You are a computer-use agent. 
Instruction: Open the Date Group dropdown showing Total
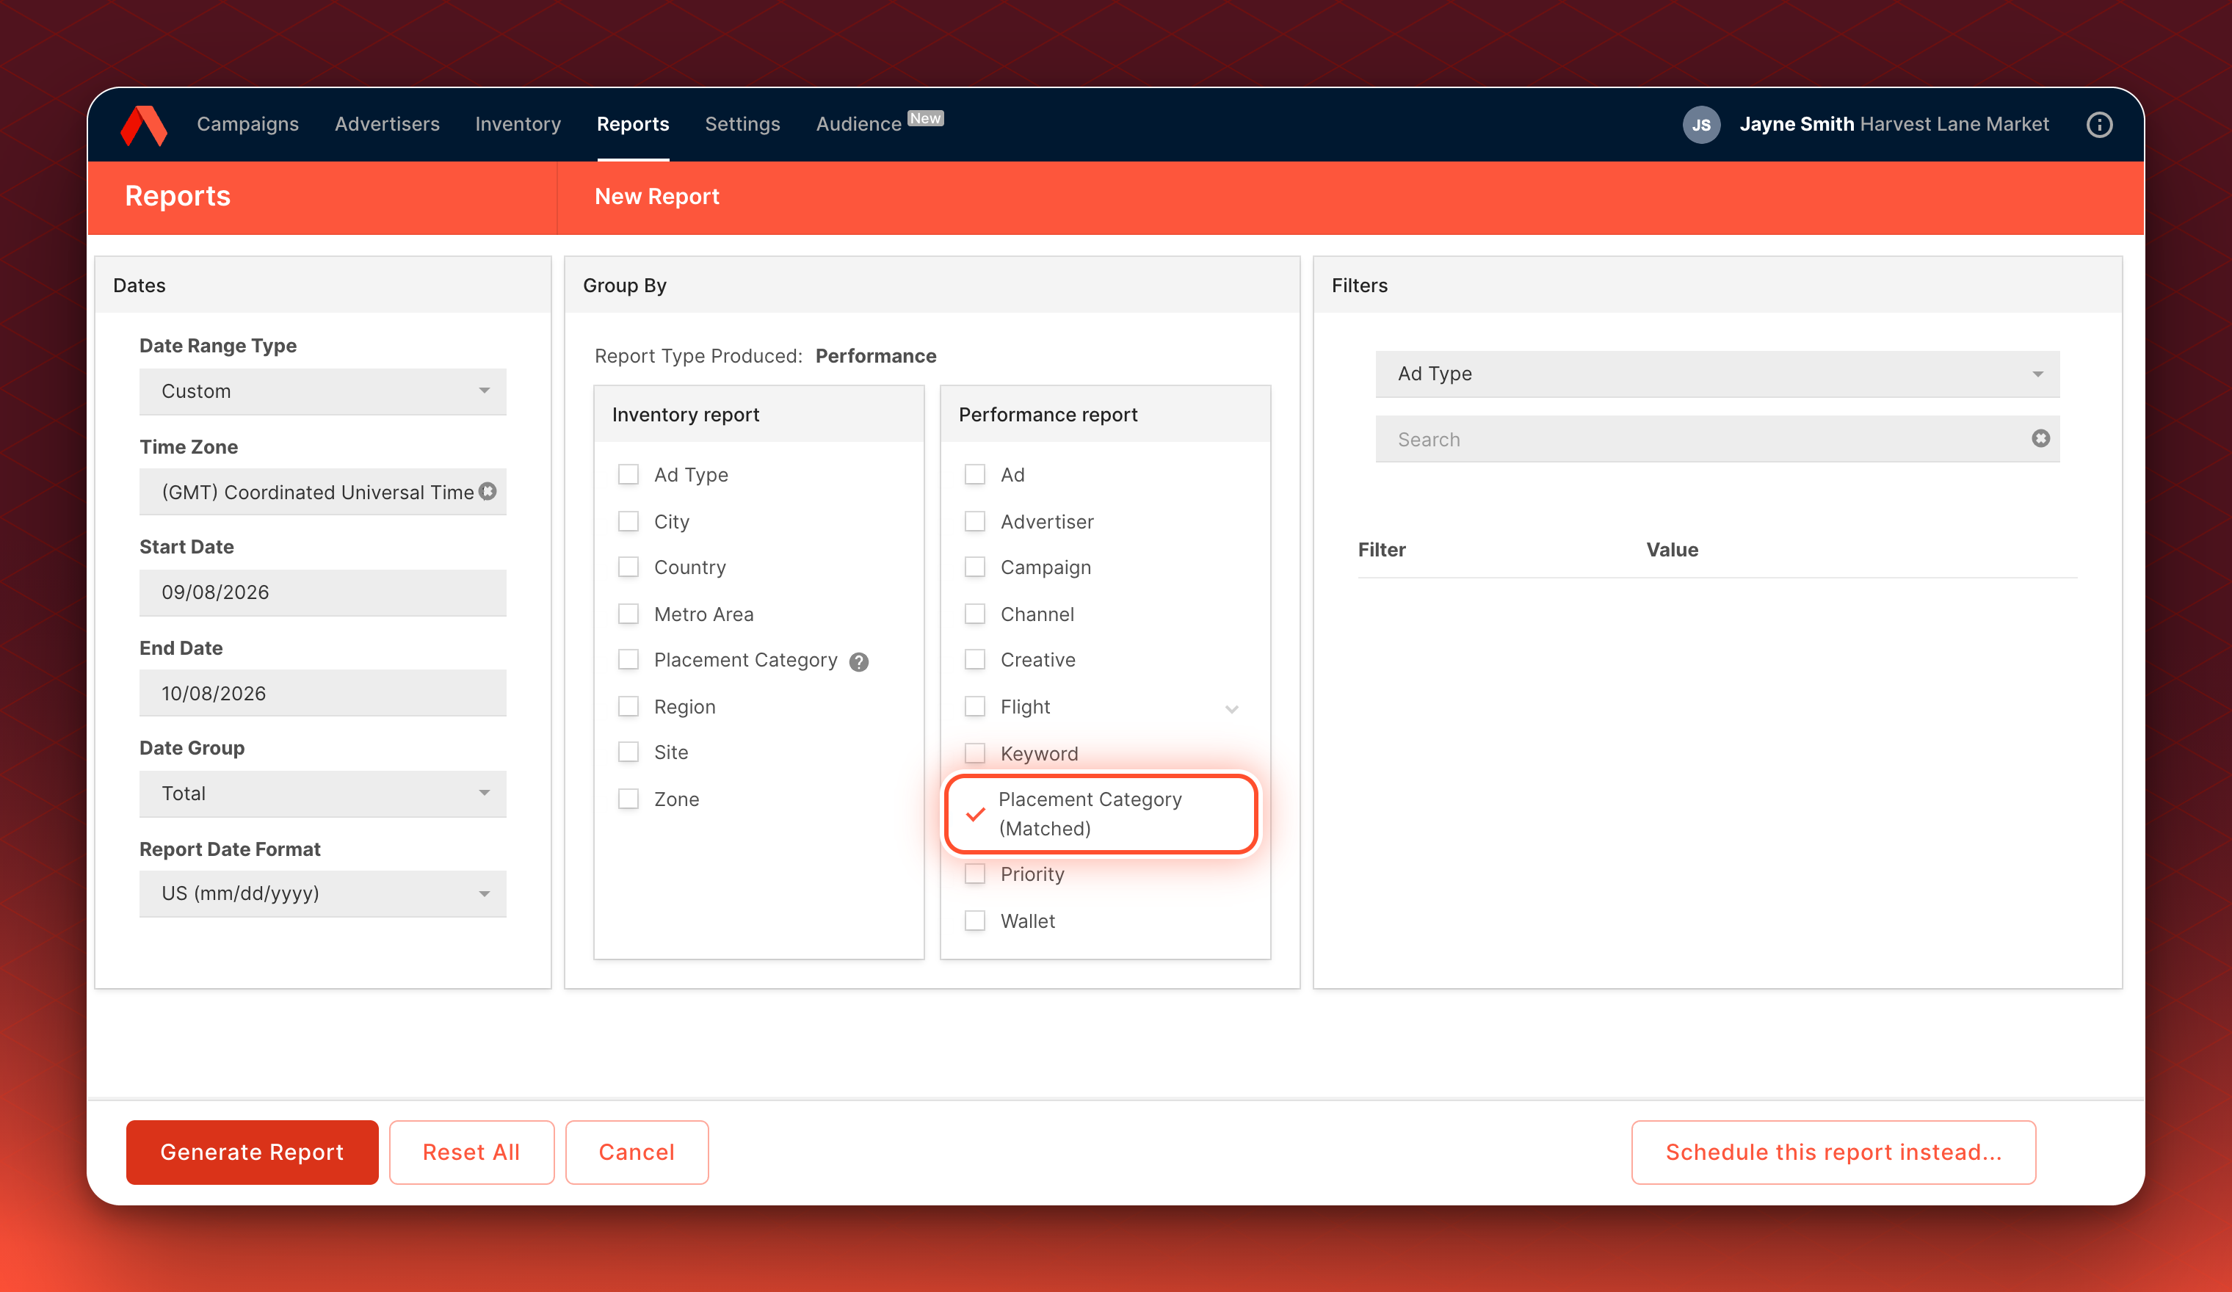(322, 794)
